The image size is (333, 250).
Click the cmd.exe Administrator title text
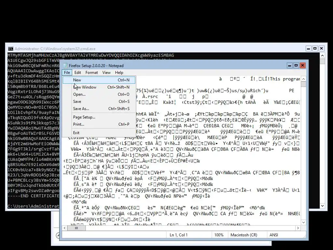[x=55, y=49]
